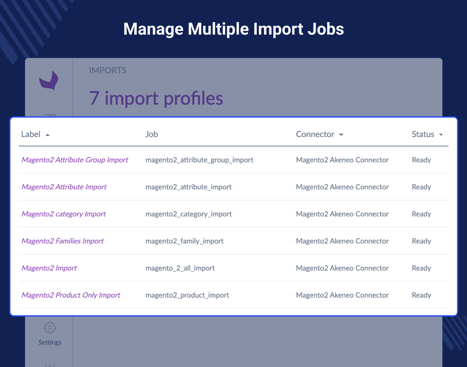Select job code magento2_product_import
The height and width of the screenshot is (367, 467).
187,295
